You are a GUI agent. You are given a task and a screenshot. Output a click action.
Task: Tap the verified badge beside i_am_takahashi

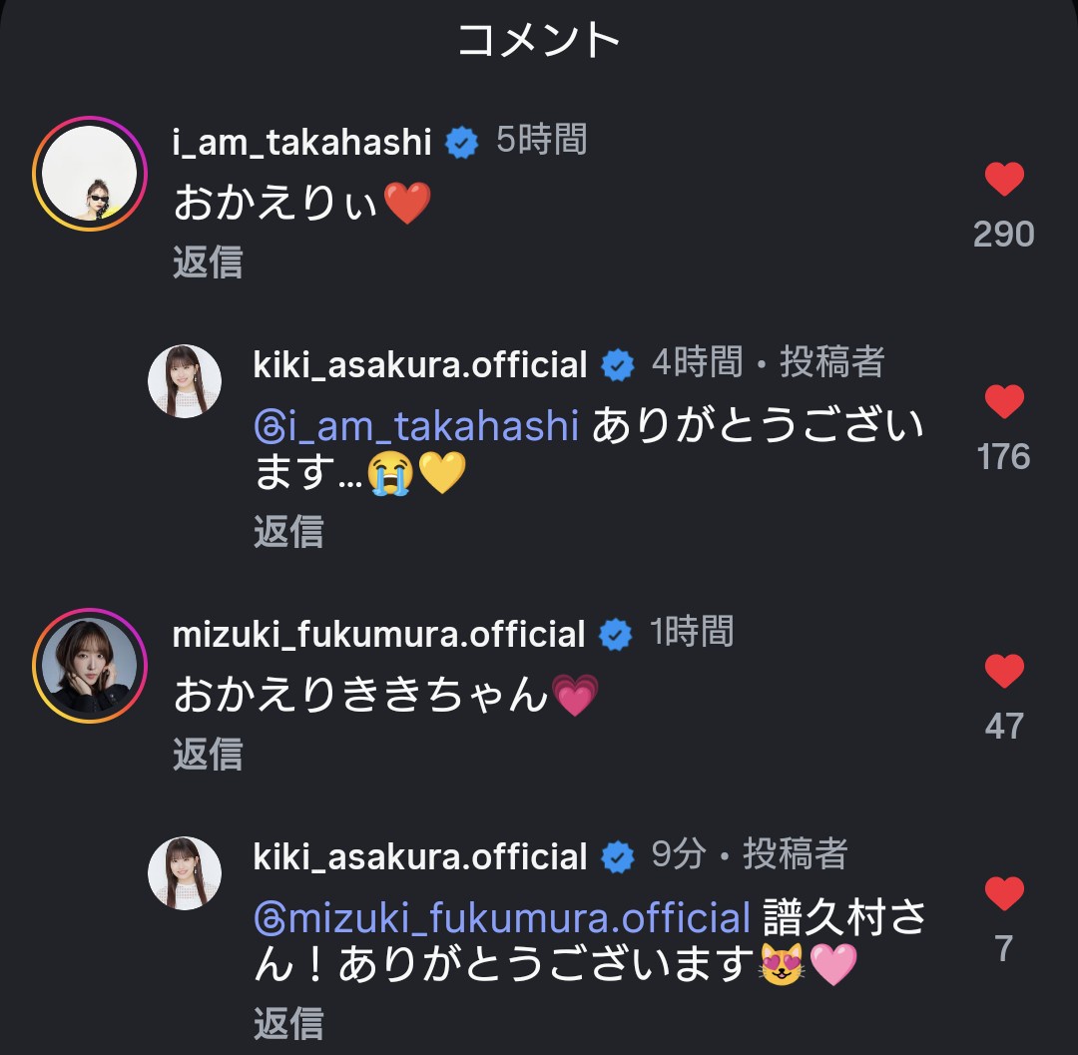[x=460, y=143]
